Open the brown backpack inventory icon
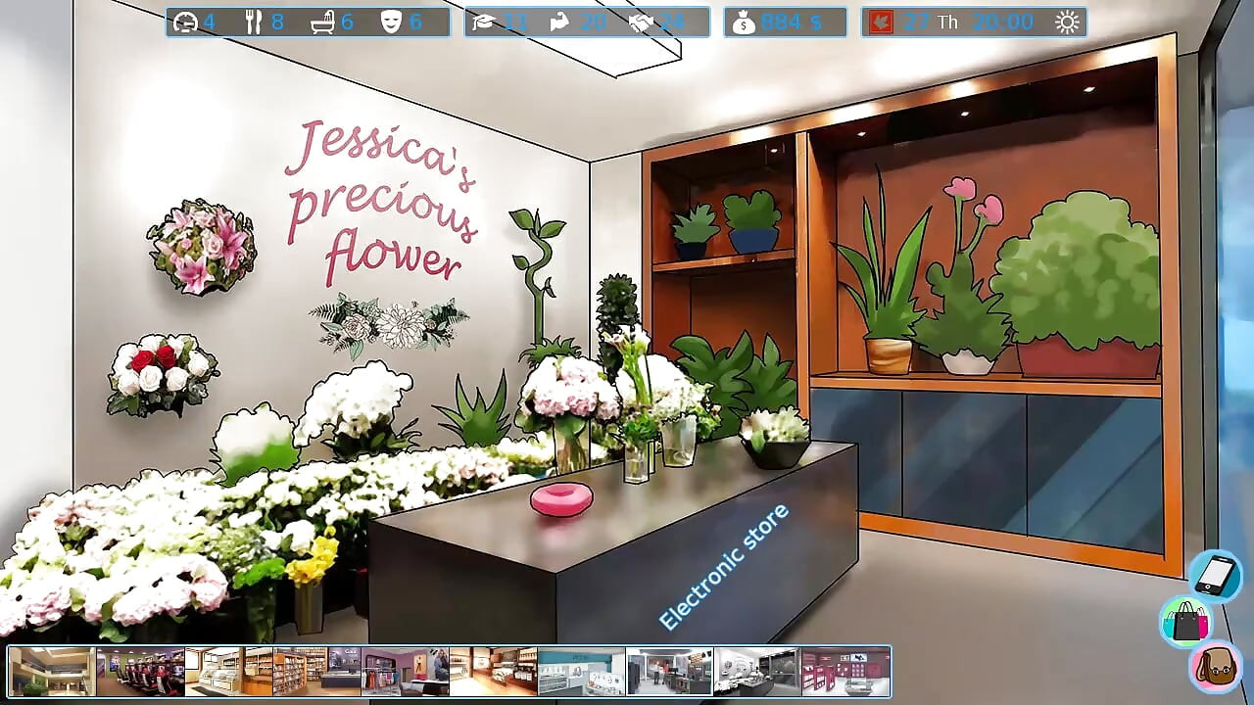The image size is (1254, 705). coord(1217,666)
